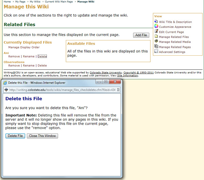Click the popup window address bar URL

tap(62, 90)
